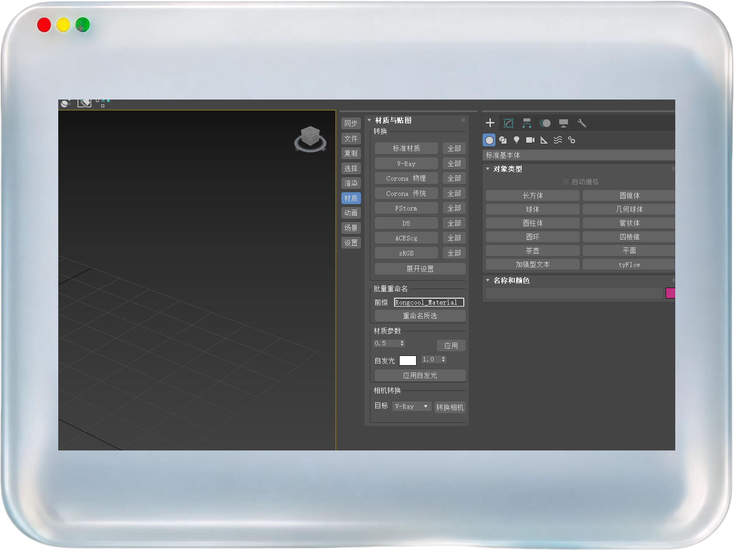Toggle the 自动栅格 checkbox
734x550 pixels.
pyautogui.click(x=566, y=182)
